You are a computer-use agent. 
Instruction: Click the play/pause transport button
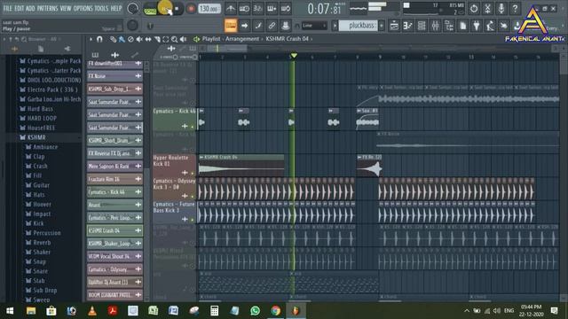tap(165, 8)
